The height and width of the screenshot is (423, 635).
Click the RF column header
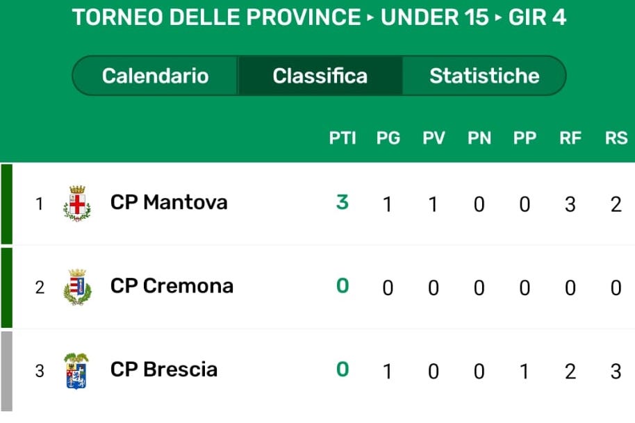[x=570, y=138]
